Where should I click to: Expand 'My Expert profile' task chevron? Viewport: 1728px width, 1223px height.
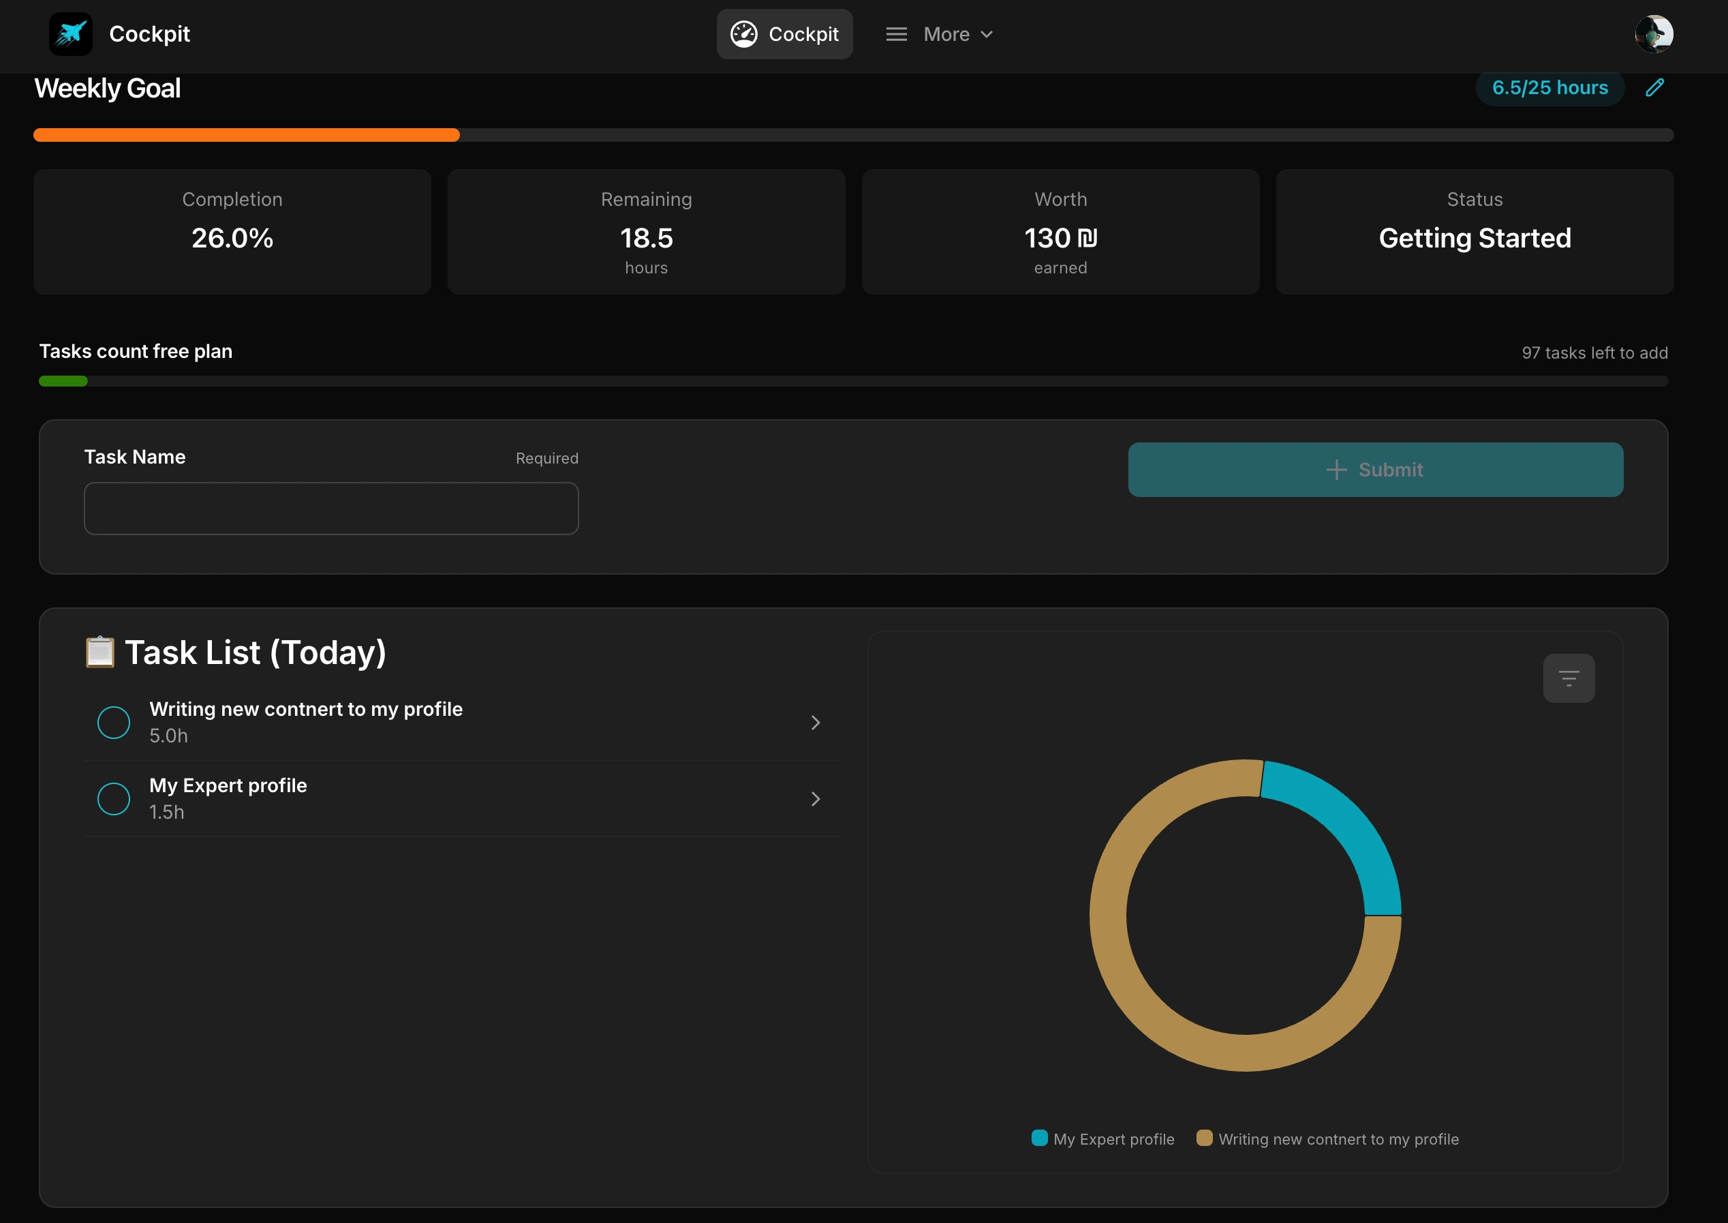coord(815,798)
